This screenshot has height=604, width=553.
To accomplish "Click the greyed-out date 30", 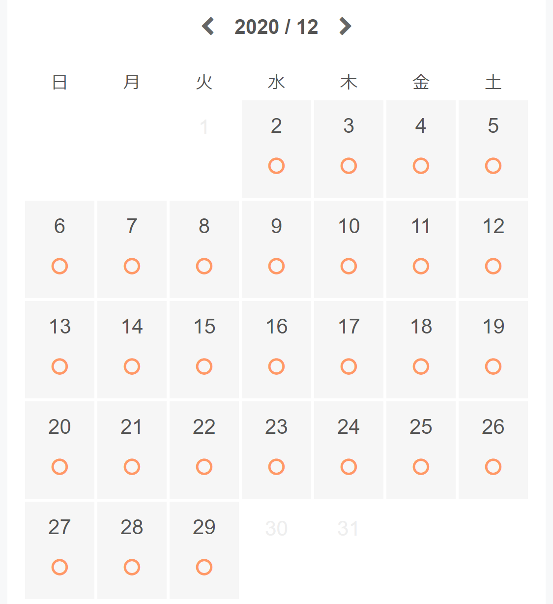I will click(276, 529).
